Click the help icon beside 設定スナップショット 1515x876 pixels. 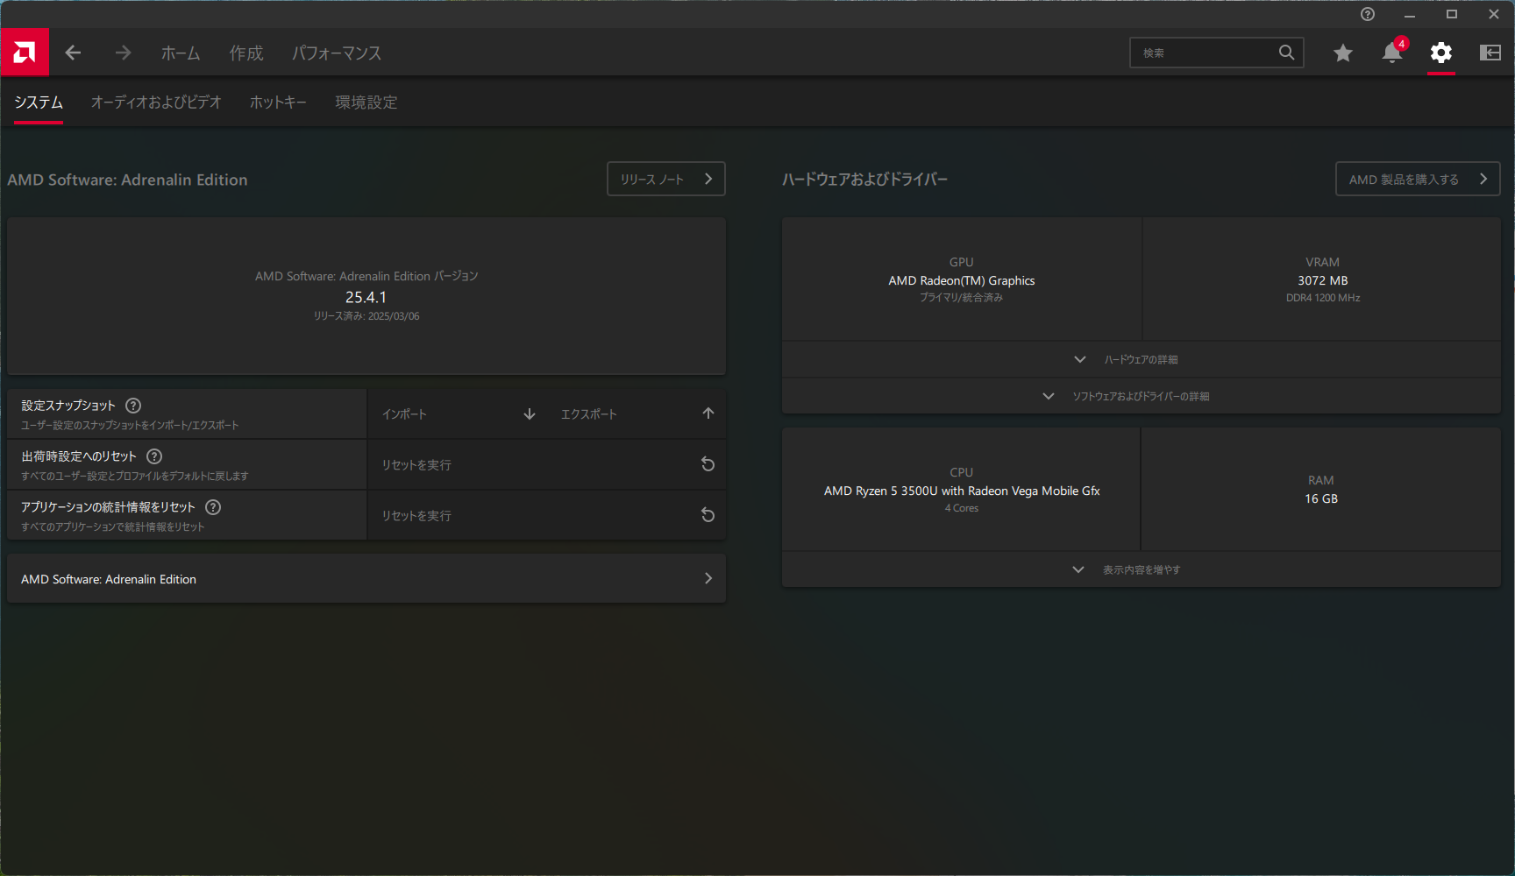(133, 406)
